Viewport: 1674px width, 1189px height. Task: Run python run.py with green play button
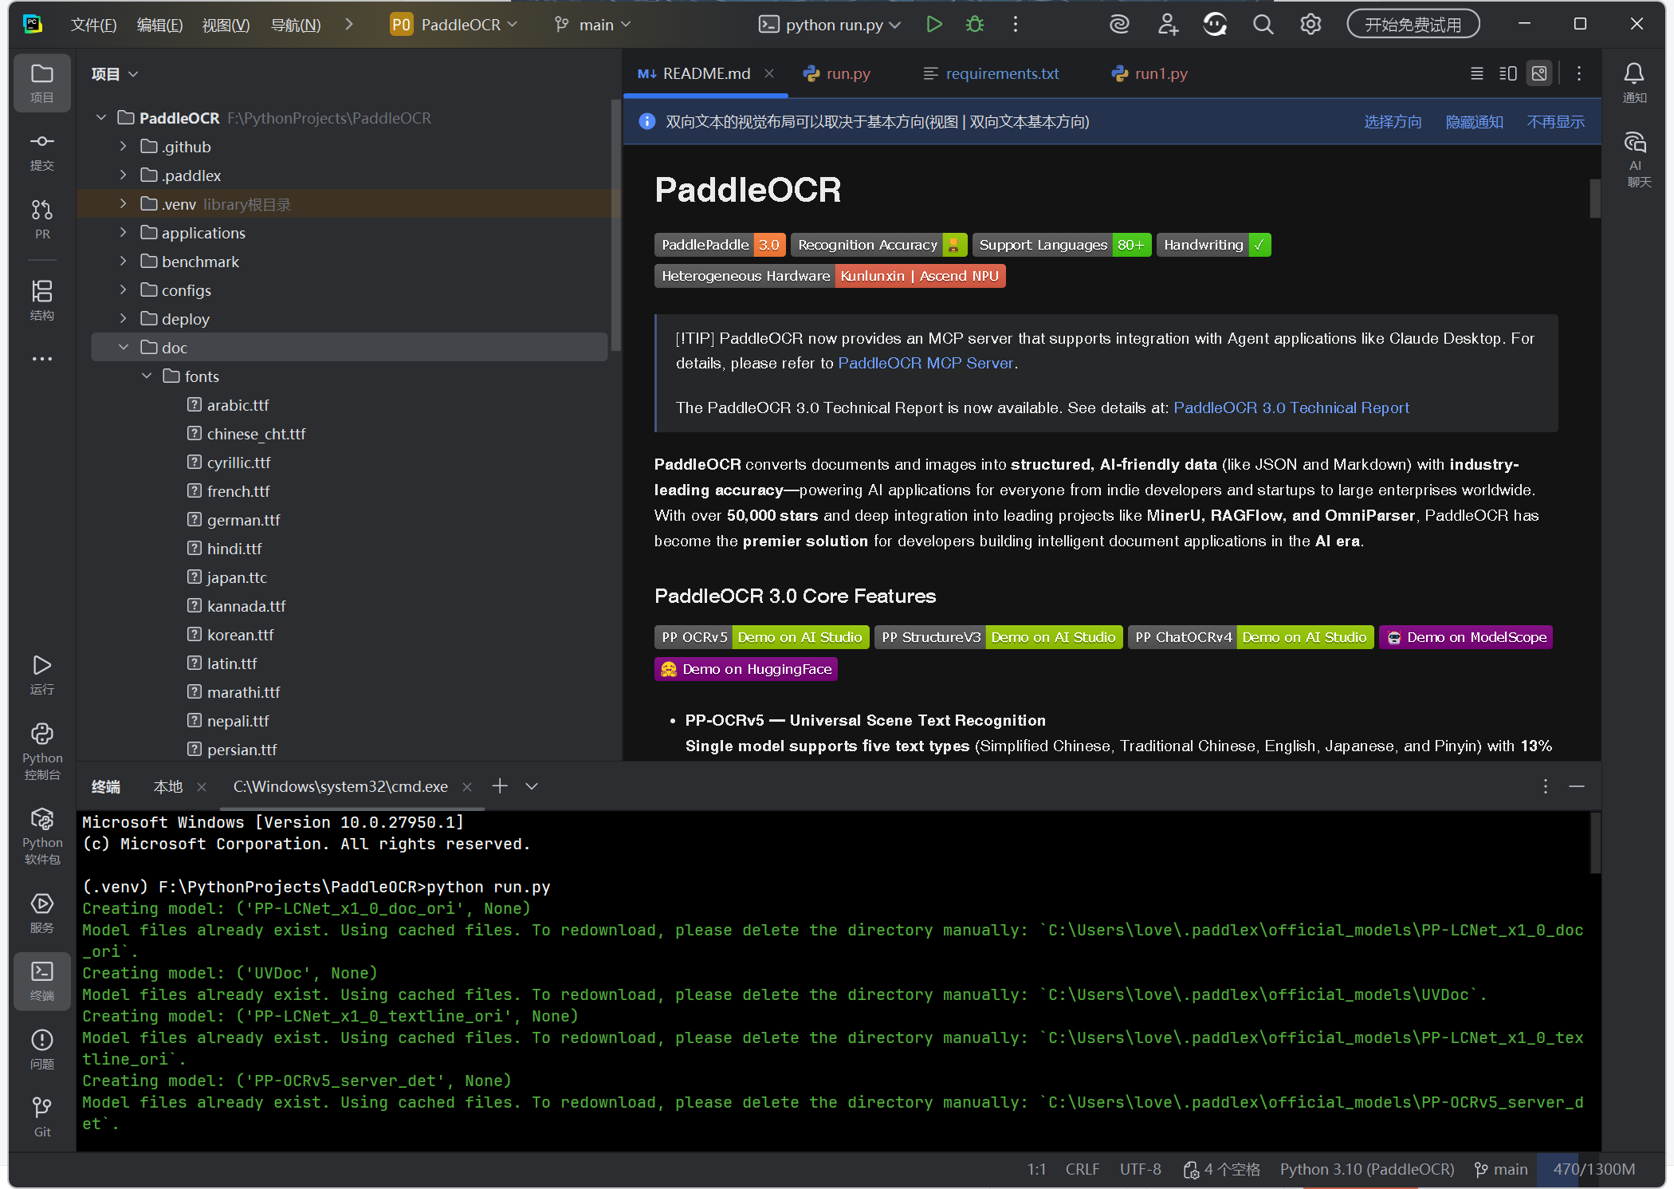tap(934, 25)
